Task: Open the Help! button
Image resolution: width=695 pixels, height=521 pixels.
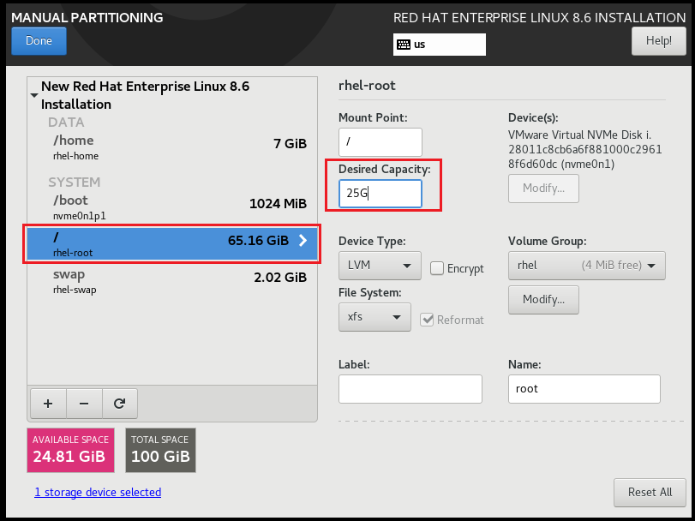Action: [x=659, y=41]
